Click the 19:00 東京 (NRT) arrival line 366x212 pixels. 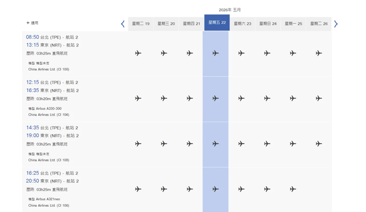point(53,136)
